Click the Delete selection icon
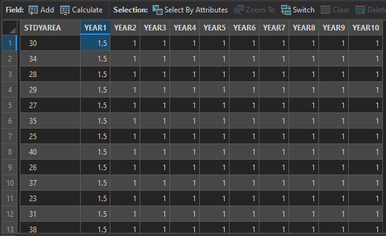 [x=360, y=10]
